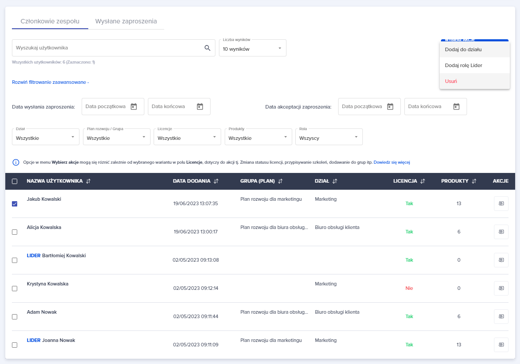Open calendar for acceptance end date
Screen dimensions: 520x364
[x=456, y=106]
